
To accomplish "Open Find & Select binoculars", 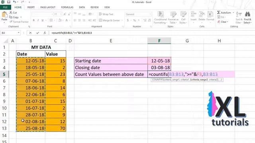I will (247, 17).
